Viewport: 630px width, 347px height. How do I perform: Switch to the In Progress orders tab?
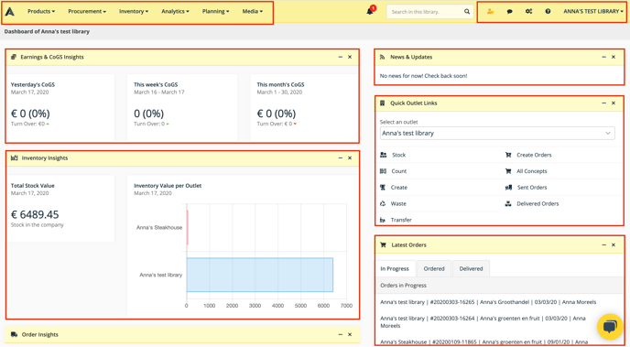click(395, 268)
